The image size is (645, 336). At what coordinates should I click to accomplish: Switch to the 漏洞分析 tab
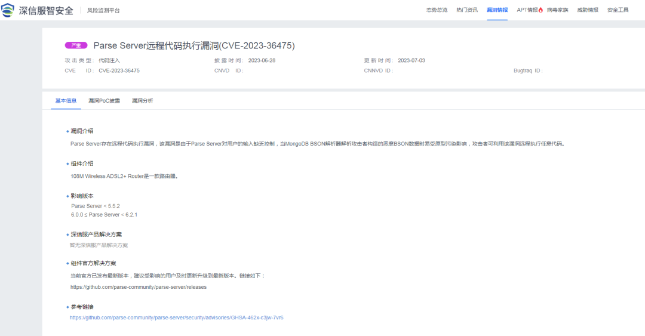click(x=142, y=101)
